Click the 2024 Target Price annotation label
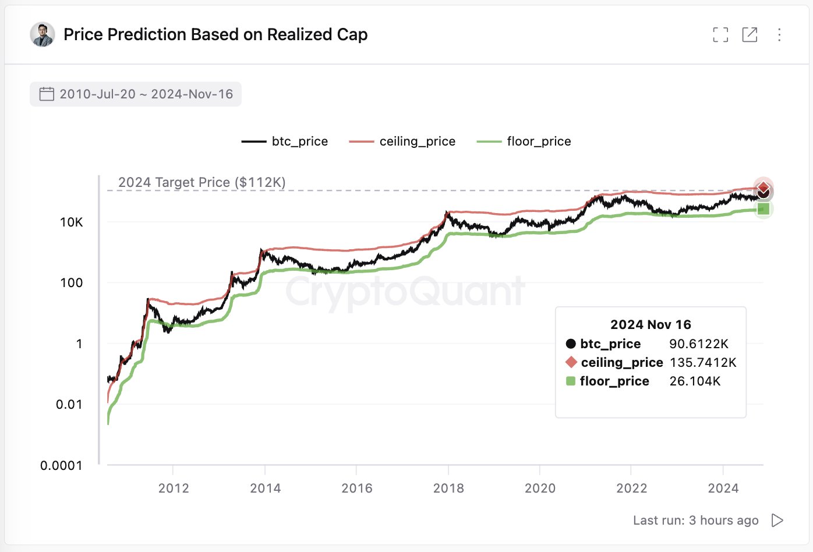 (202, 182)
